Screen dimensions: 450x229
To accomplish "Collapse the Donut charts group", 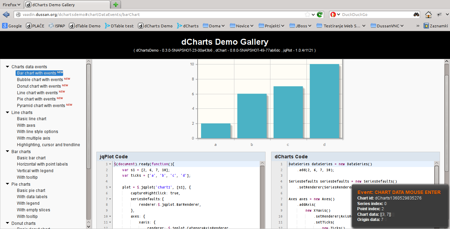I will [x=8, y=223].
